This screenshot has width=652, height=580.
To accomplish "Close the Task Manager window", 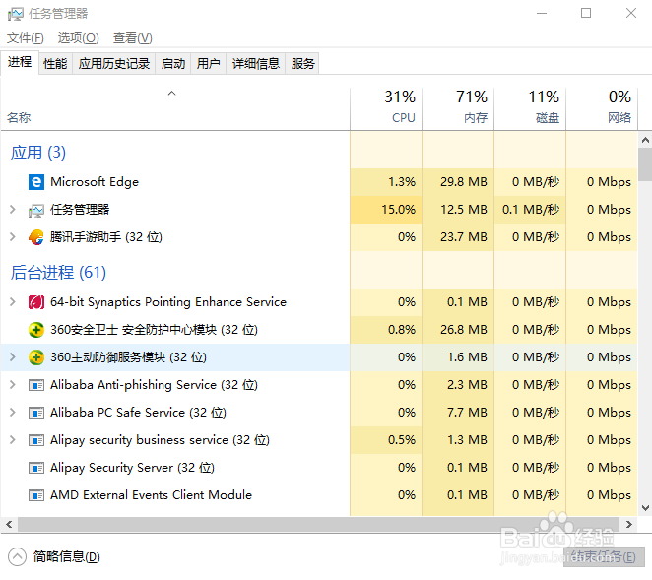I will [630, 14].
